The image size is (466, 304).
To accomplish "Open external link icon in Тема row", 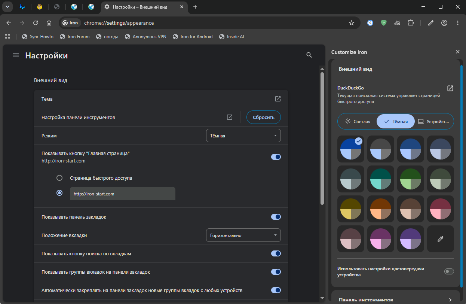I will 278,99.
